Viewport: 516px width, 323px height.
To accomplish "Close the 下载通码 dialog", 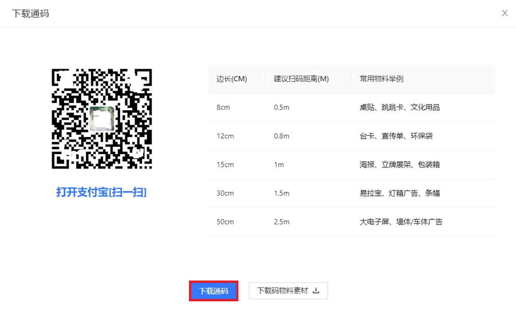I will pos(505,13).
